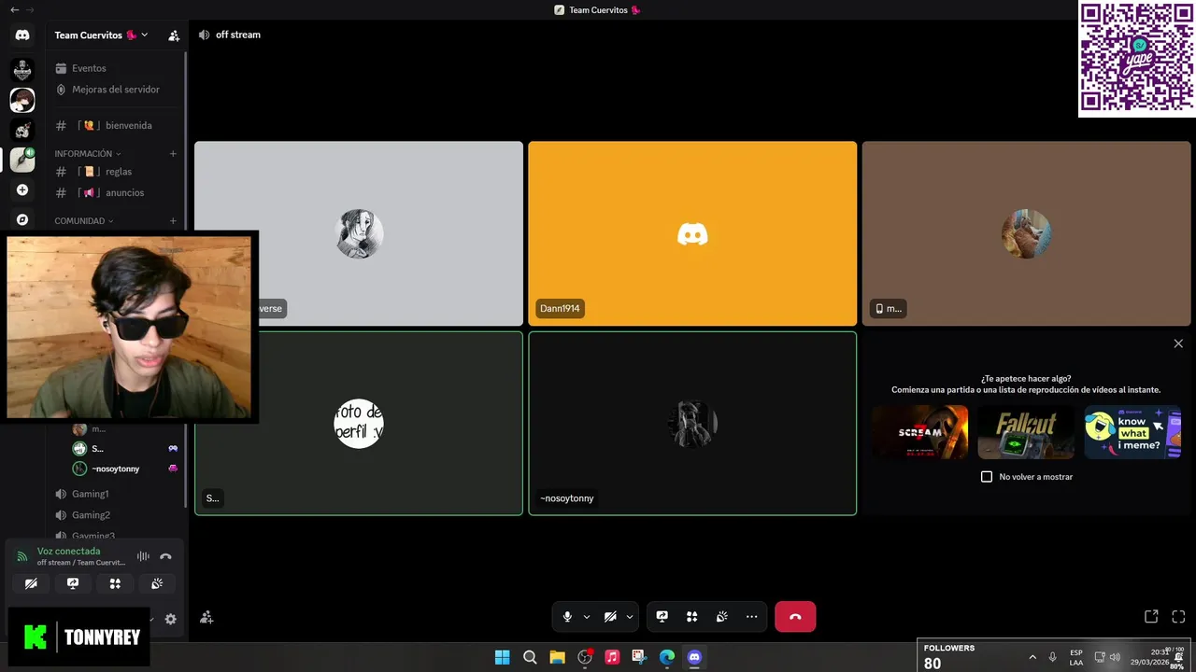Viewport: 1196px width, 672px height.
Task: Open soundboard icon in call control bar
Action: point(721,617)
